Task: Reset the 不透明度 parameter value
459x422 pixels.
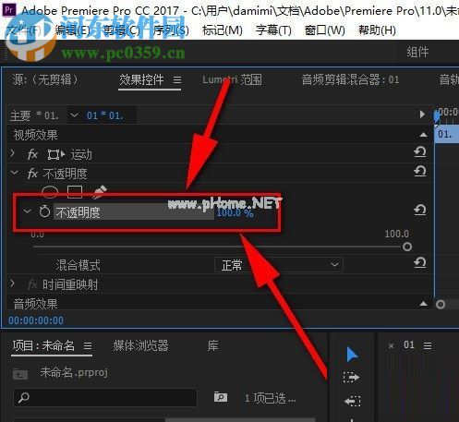Action: [420, 210]
